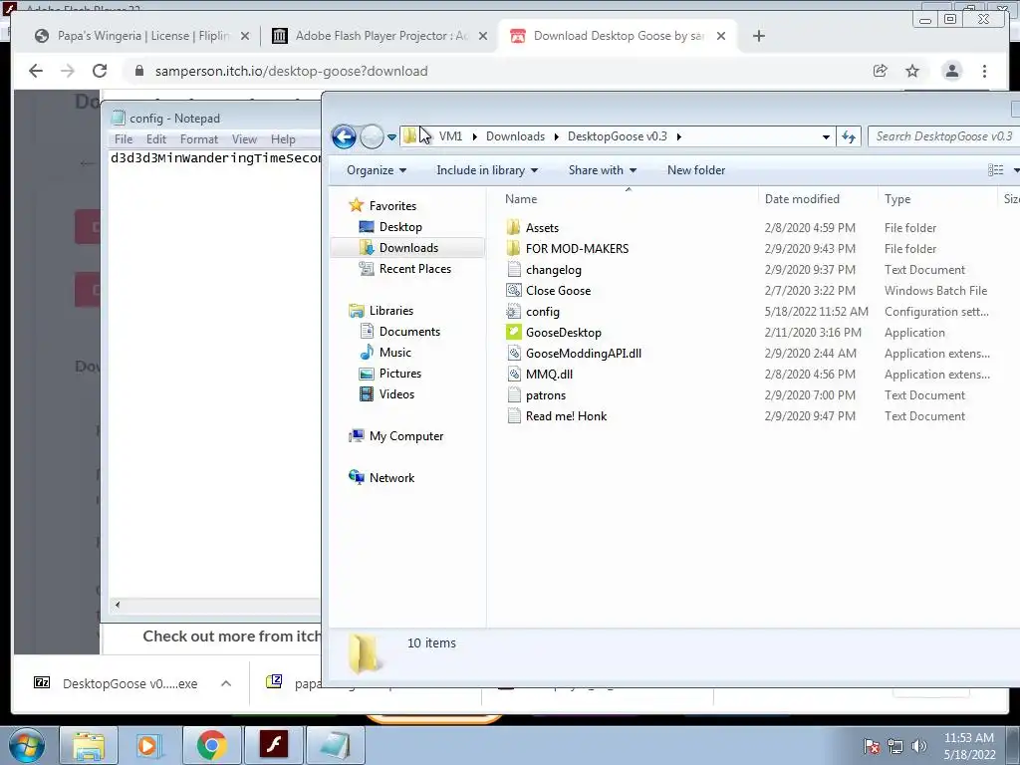Screen dimensions: 1020x765
Task: Click the Chrome address bar URL
Action: pyautogui.click(x=292, y=71)
